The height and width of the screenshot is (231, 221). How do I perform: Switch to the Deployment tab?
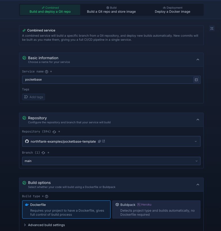click(172, 10)
